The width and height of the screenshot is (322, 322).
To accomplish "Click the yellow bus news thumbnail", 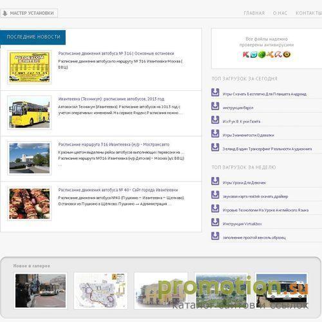I will point(30,113).
